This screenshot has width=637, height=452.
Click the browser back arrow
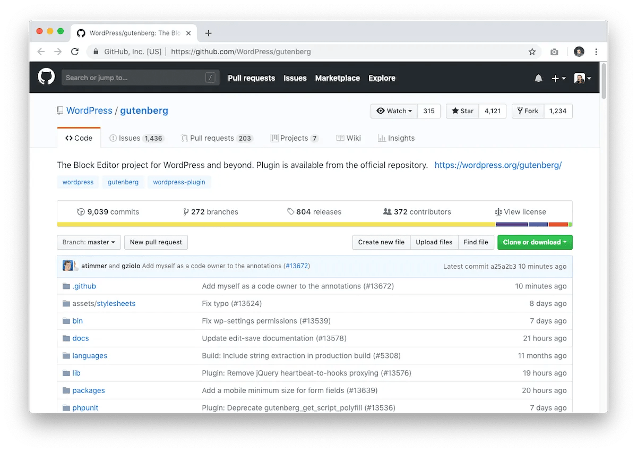41,52
